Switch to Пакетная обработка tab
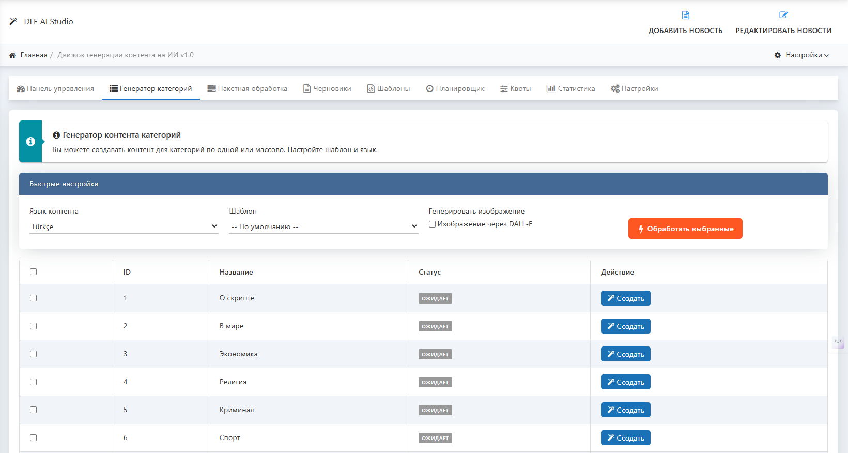Image resolution: width=848 pixels, height=453 pixels. [x=247, y=89]
